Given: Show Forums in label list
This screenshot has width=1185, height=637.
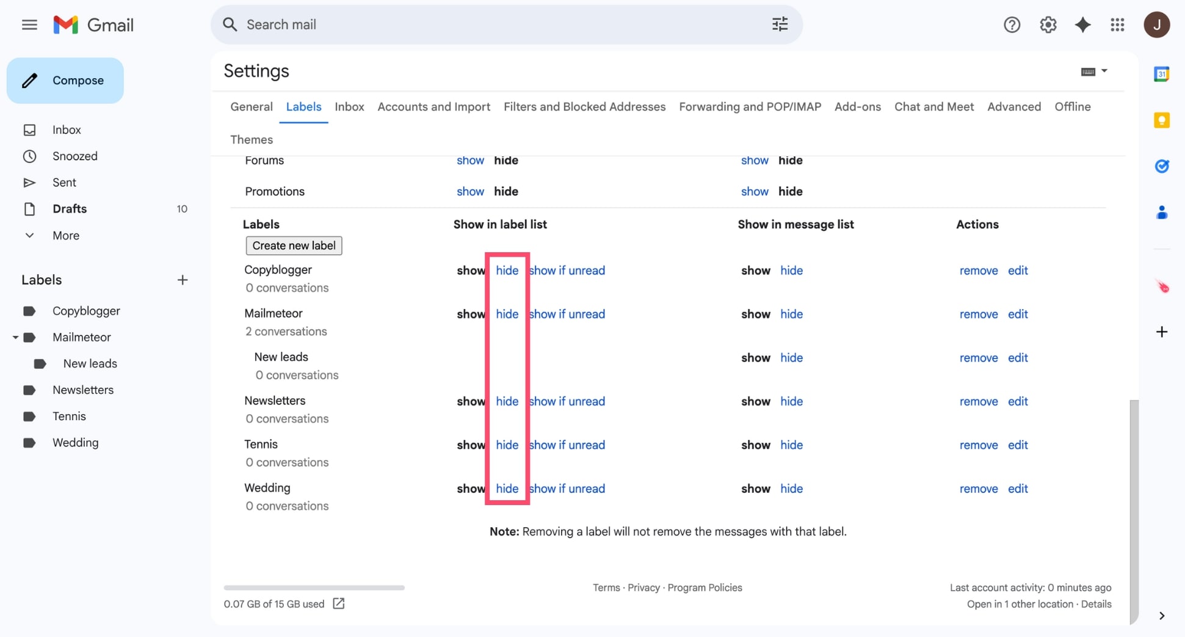Looking at the screenshot, I should pos(470,160).
